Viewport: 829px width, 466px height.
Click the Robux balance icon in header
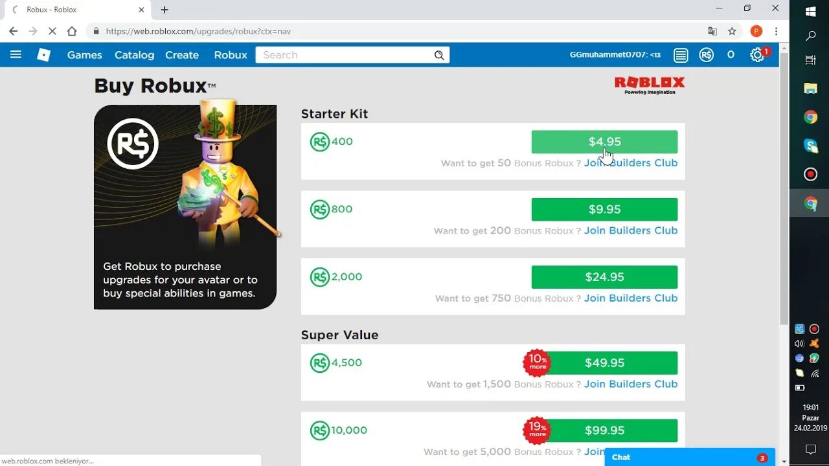707,55
